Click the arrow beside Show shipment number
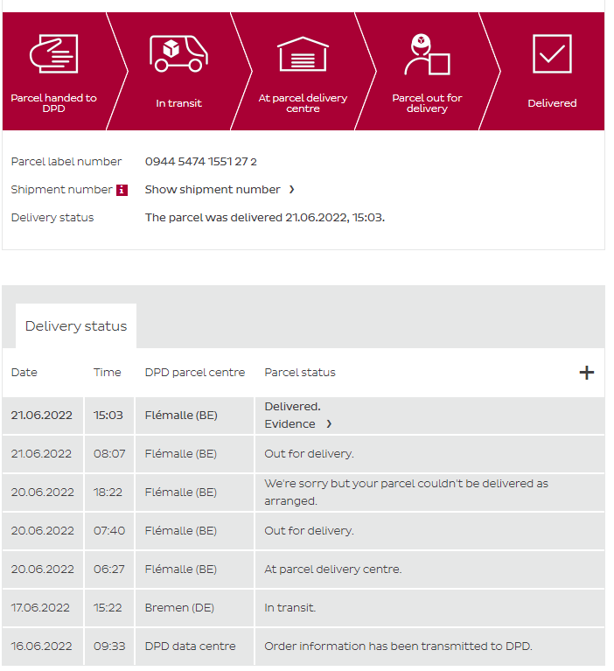 [x=291, y=190]
